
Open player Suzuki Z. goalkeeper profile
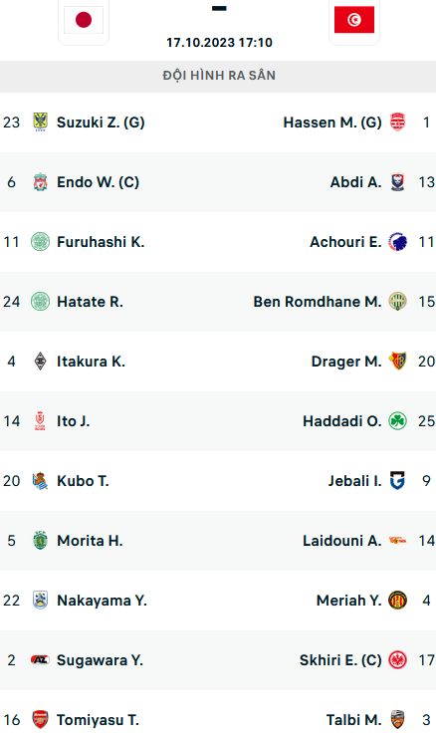[x=101, y=123]
